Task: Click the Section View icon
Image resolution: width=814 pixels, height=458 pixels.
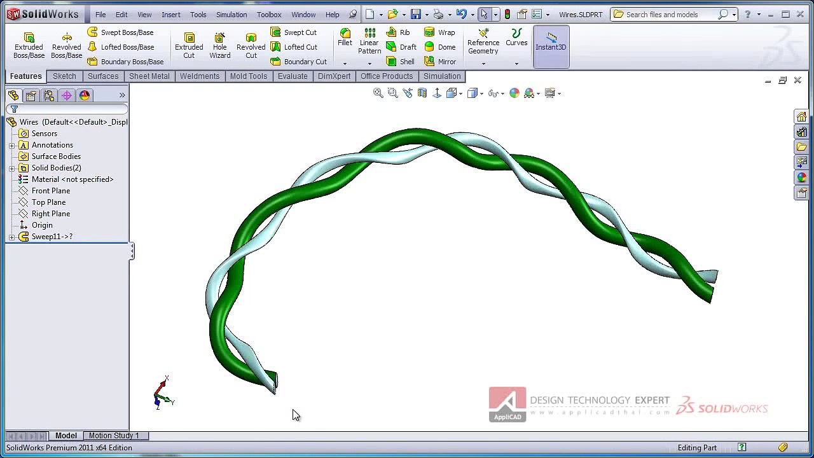Action: coord(422,93)
